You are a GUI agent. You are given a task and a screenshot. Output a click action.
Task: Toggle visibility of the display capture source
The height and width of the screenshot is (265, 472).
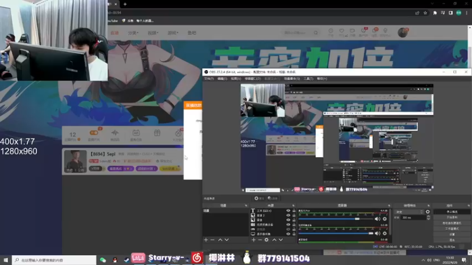click(288, 234)
